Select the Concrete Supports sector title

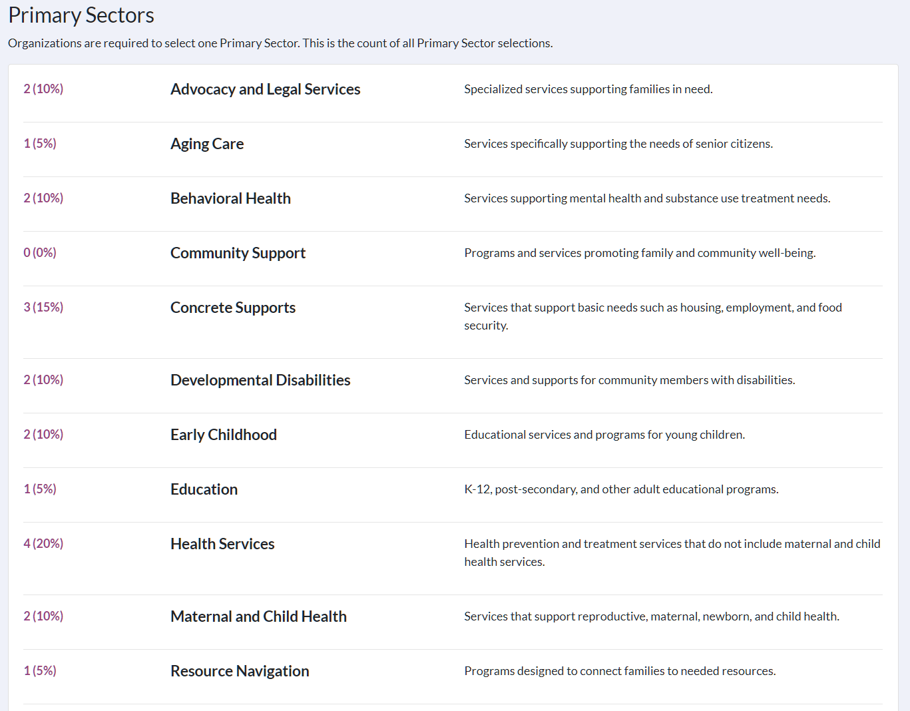(233, 308)
